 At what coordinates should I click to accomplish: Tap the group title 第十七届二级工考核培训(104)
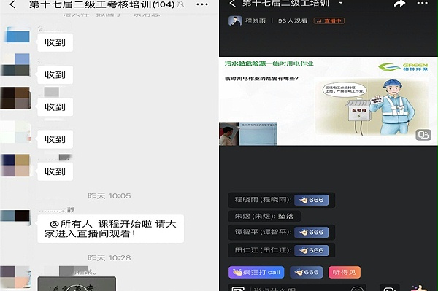pyautogui.click(x=102, y=4)
